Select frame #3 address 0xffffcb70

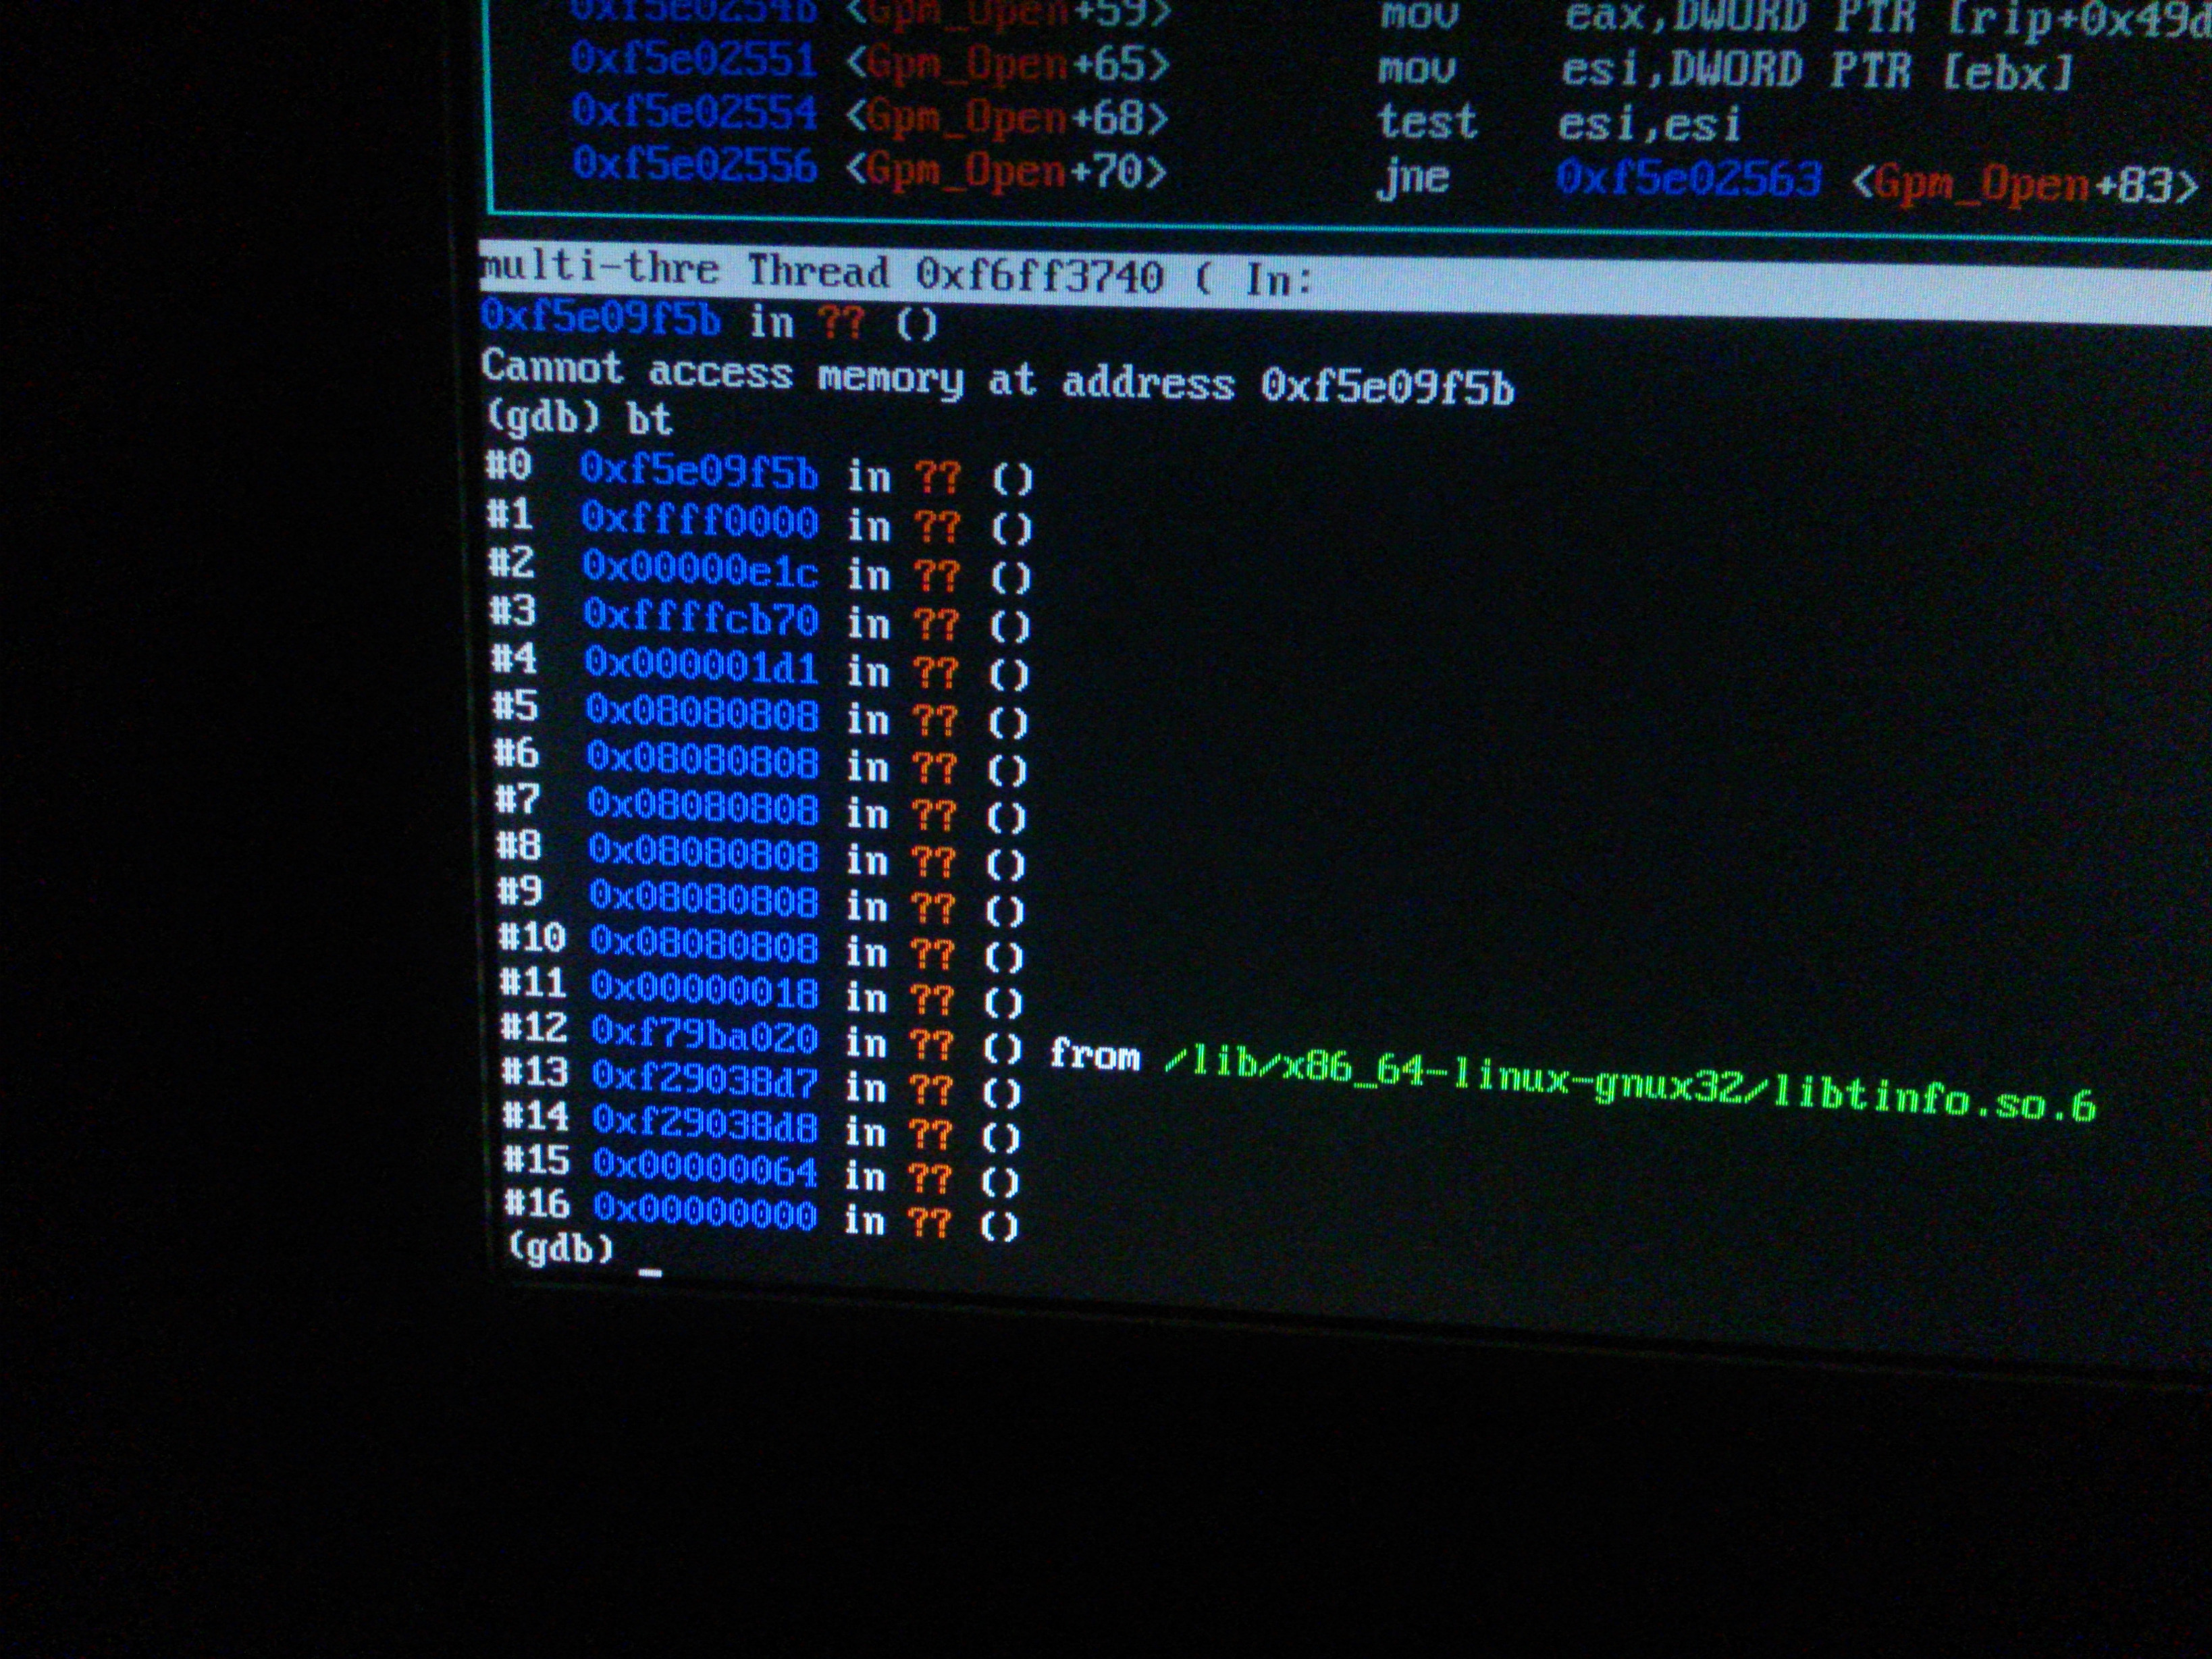(x=701, y=618)
